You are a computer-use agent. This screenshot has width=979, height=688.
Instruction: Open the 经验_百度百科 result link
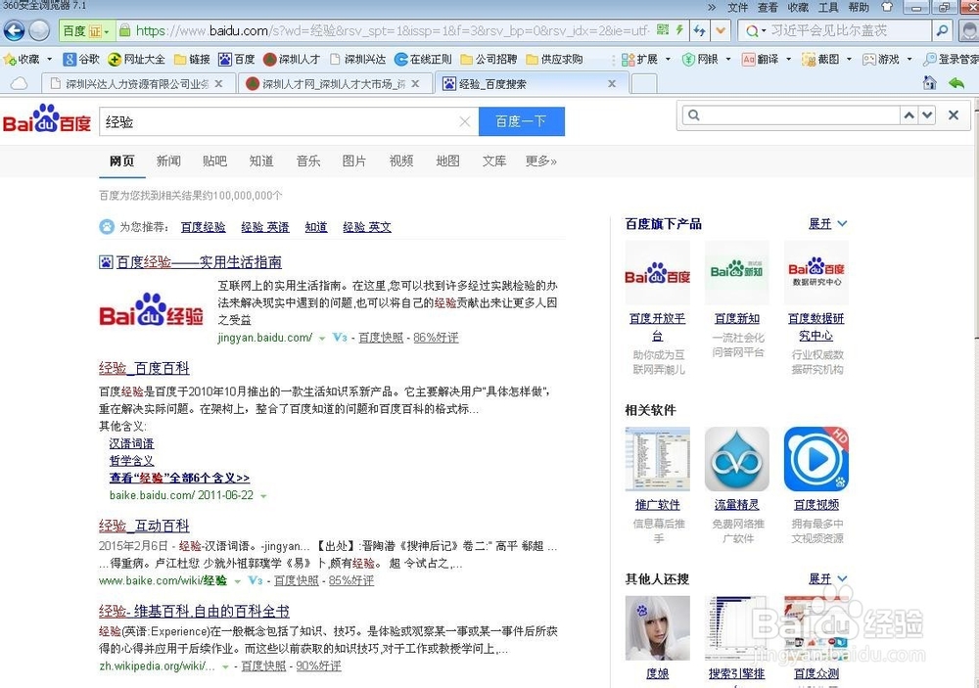(143, 368)
